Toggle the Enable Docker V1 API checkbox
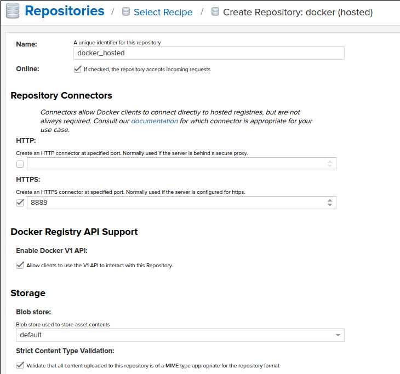The height and width of the screenshot is (374, 400). 20,265
